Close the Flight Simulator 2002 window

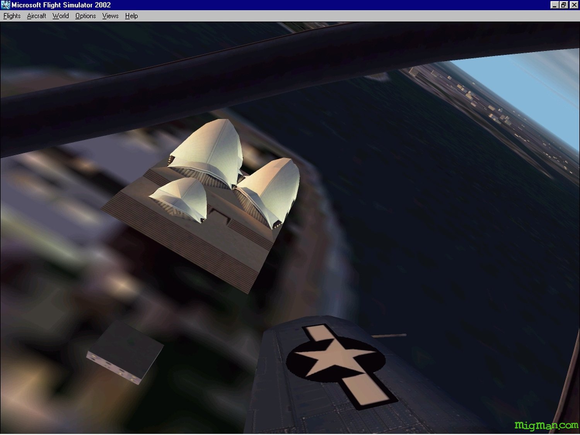pyautogui.click(x=574, y=5)
